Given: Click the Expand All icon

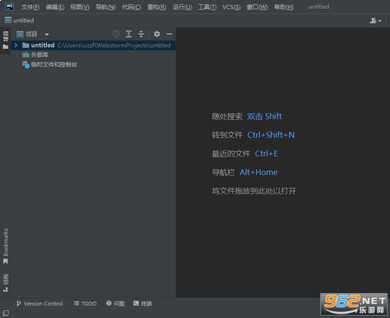Looking at the screenshot, I should [x=128, y=34].
